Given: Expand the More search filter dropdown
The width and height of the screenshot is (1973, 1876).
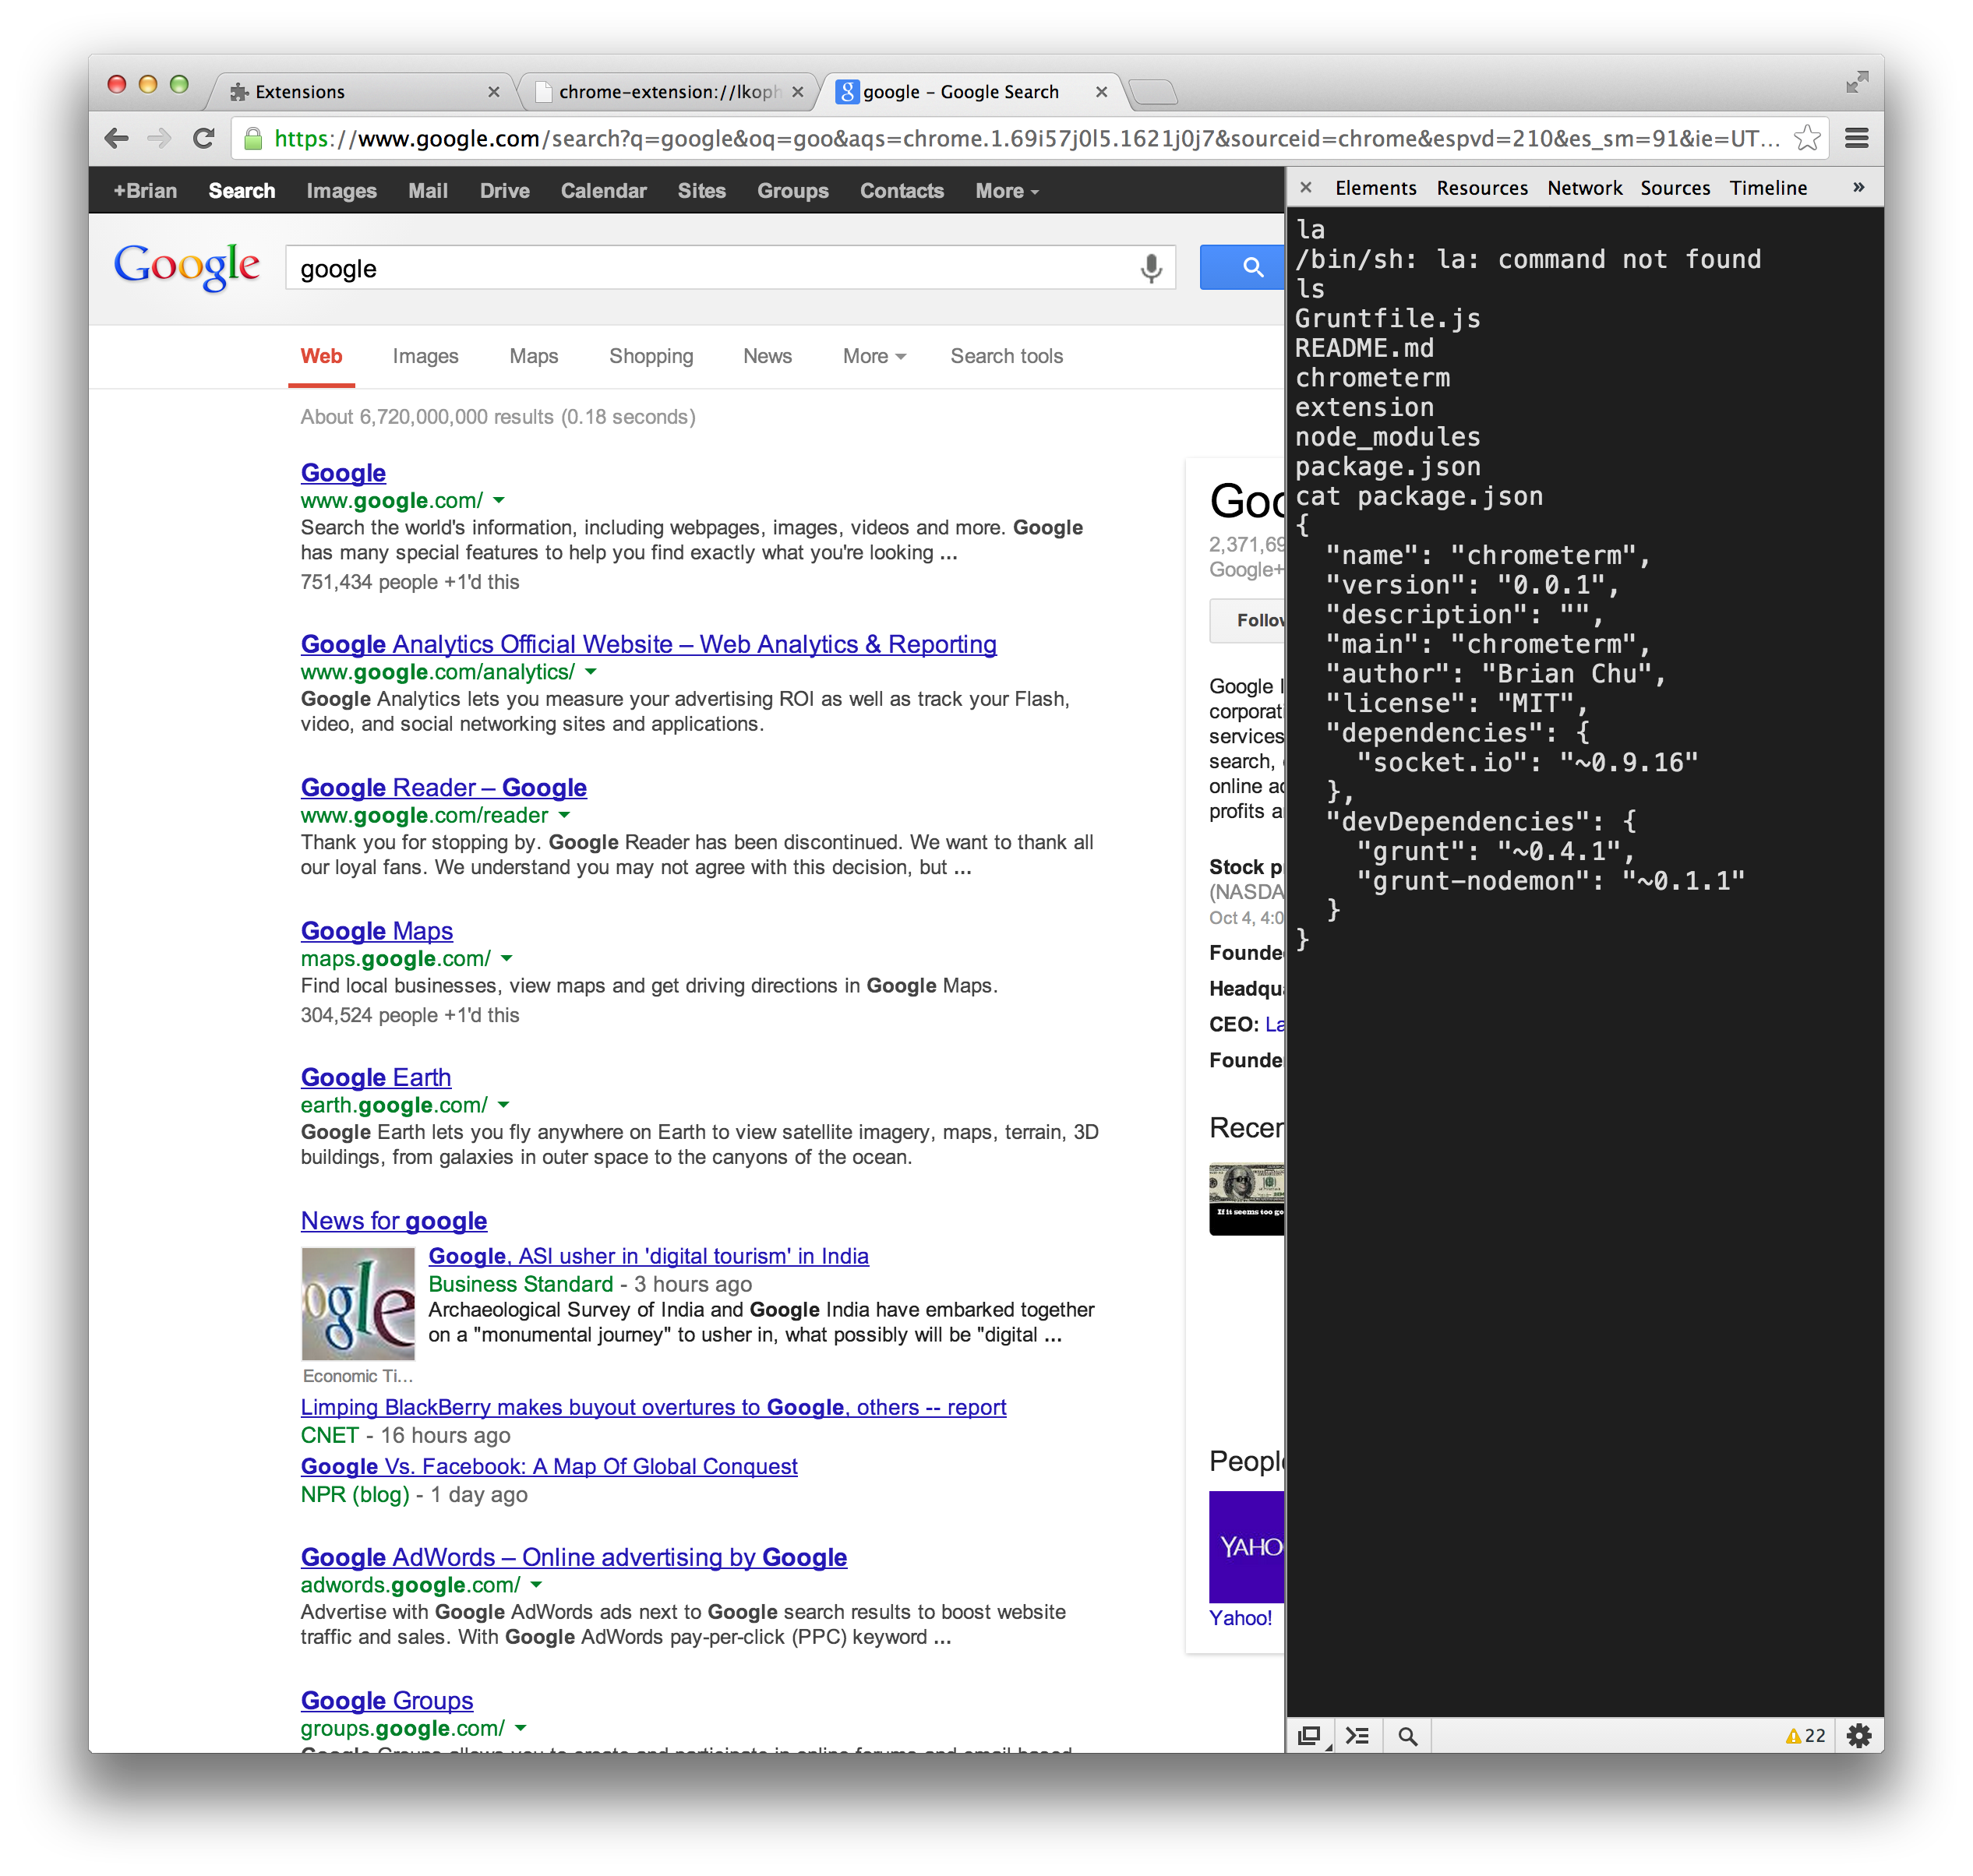Looking at the screenshot, I should 873,356.
